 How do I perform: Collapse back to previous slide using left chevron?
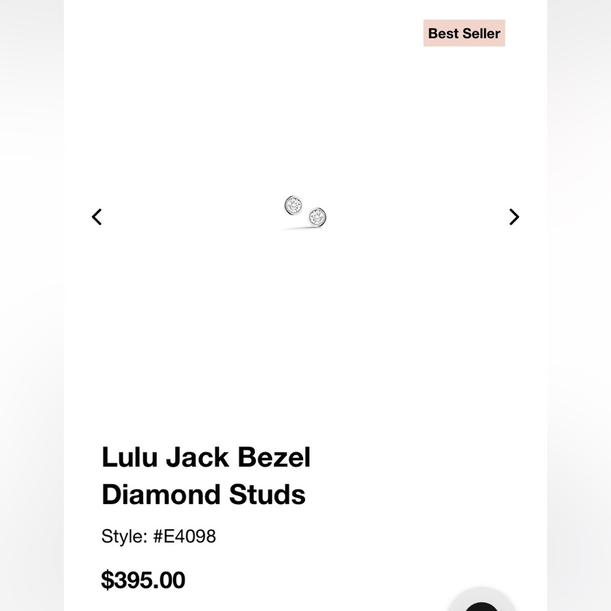click(97, 217)
